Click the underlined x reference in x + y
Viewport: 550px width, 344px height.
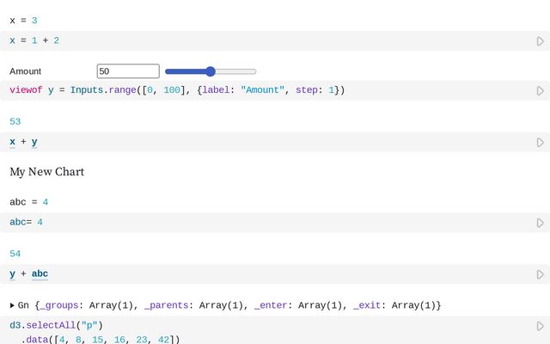pos(12,142)
